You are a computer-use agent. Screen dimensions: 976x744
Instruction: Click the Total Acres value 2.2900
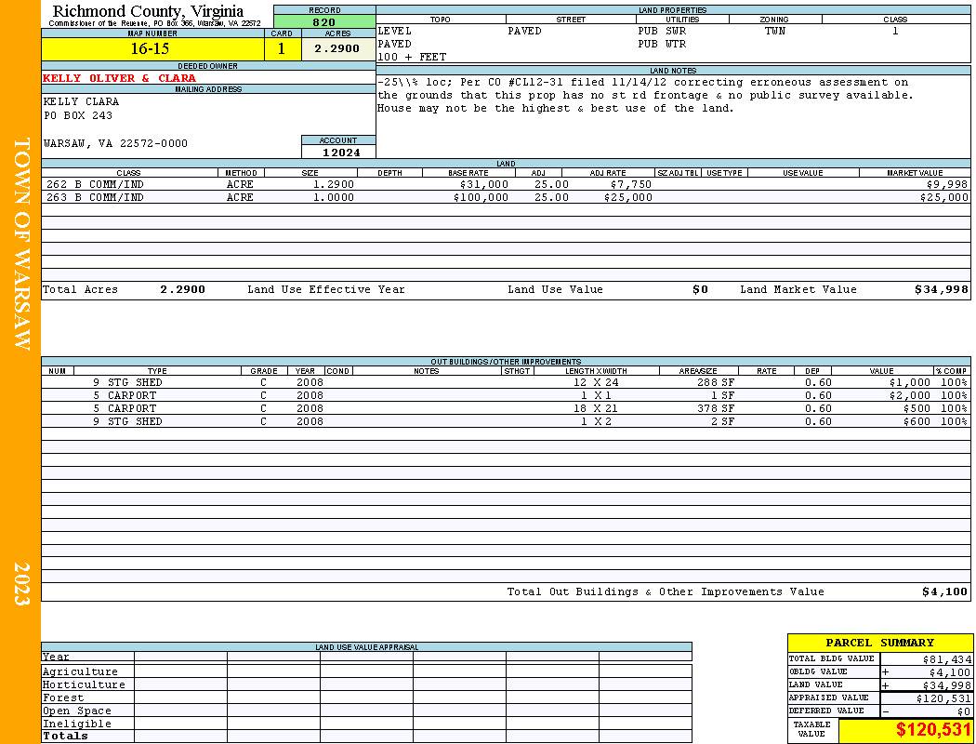182,289
